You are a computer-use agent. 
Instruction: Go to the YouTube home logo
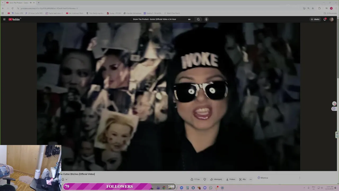[14, 19]
